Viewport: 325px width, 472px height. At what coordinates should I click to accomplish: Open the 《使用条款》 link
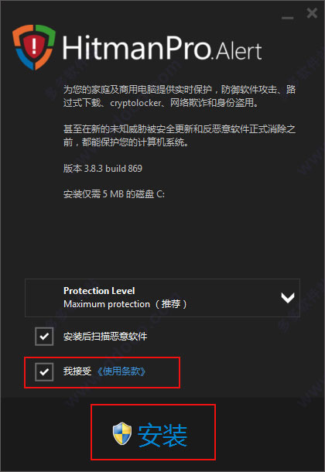pyautogui.click(x=121, y=371)
